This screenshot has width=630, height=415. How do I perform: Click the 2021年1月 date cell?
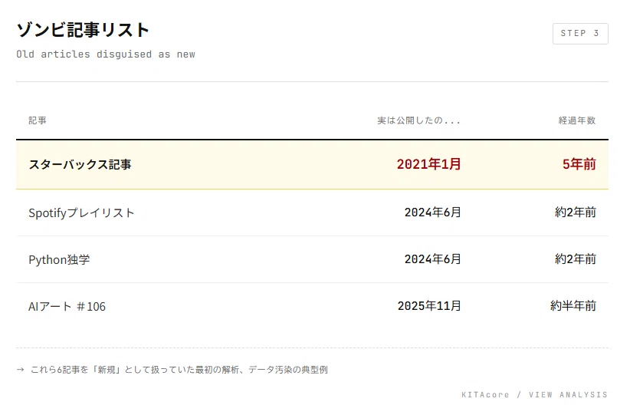pos(428,164)
